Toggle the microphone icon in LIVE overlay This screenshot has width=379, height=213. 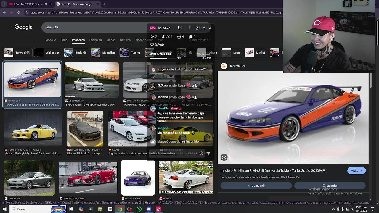pyautogui.click(x=190, y=28)
